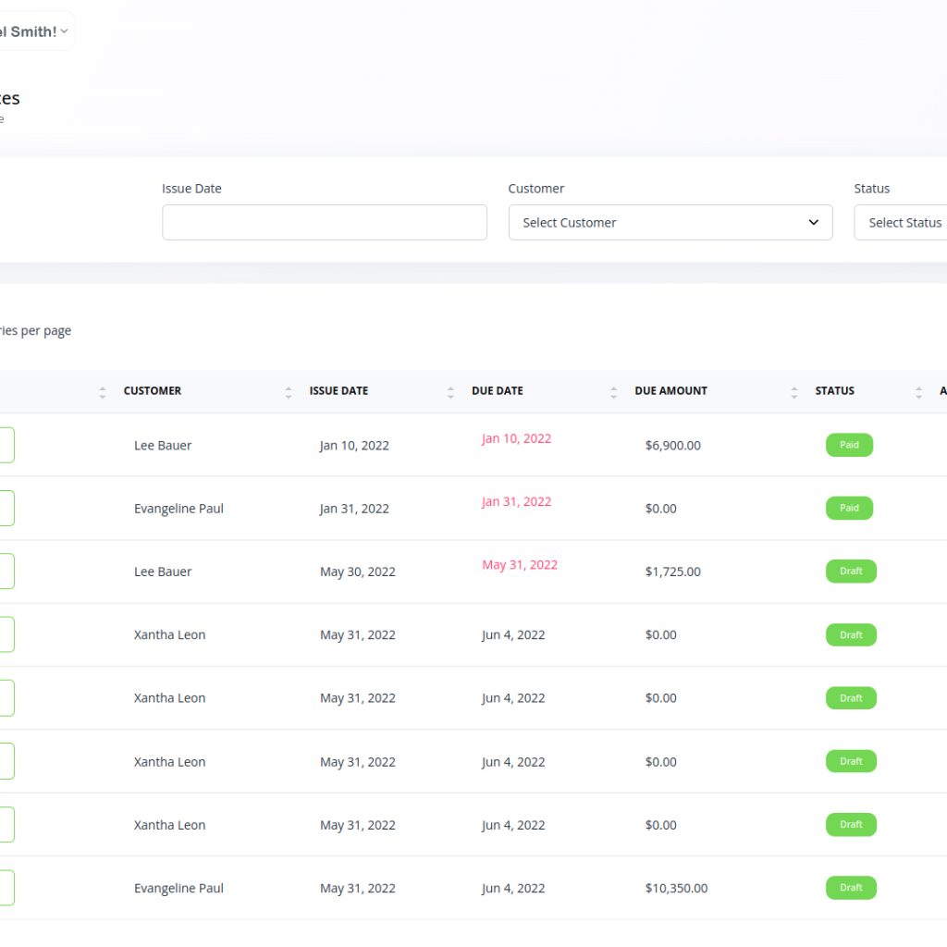
Task: Sort the table by Status arrows
Action: (x=918, y=392)
